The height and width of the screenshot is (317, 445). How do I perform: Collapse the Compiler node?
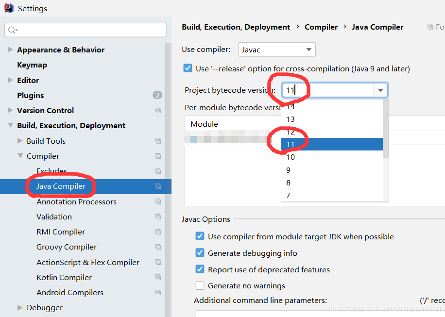pyautogui.click(x=20, y=156)
